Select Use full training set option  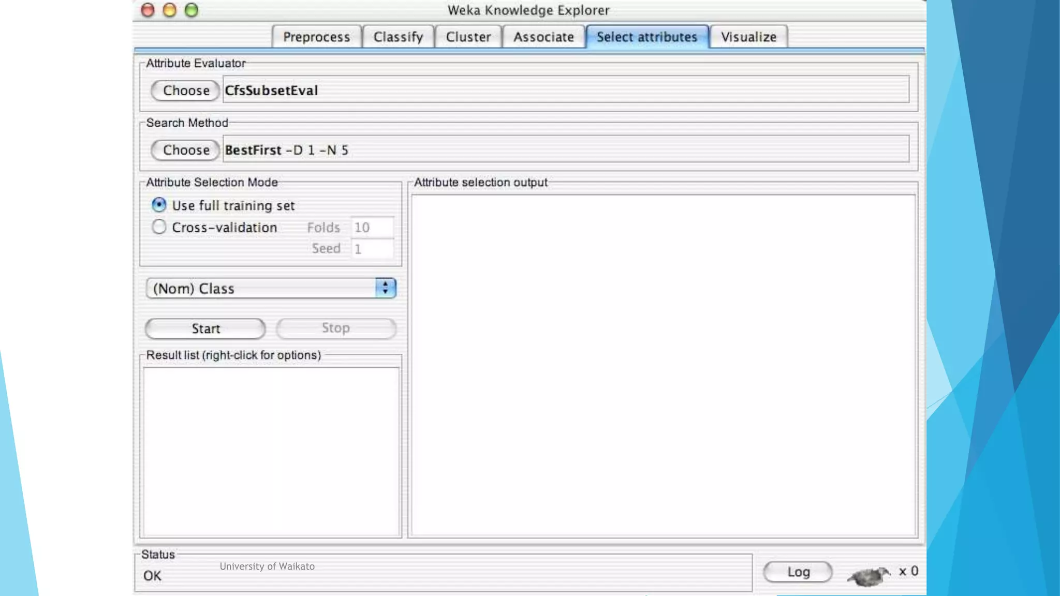(x=159, y=205)
